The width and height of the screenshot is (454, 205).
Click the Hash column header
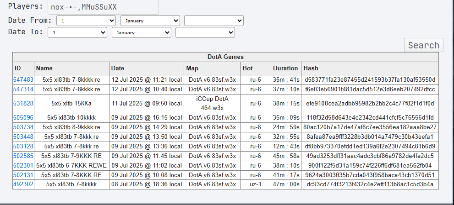click(x=370, y=68)
